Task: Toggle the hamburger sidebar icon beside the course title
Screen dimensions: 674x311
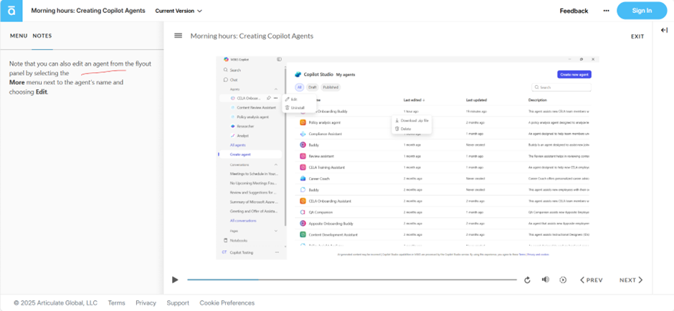Action: (178, 36)
